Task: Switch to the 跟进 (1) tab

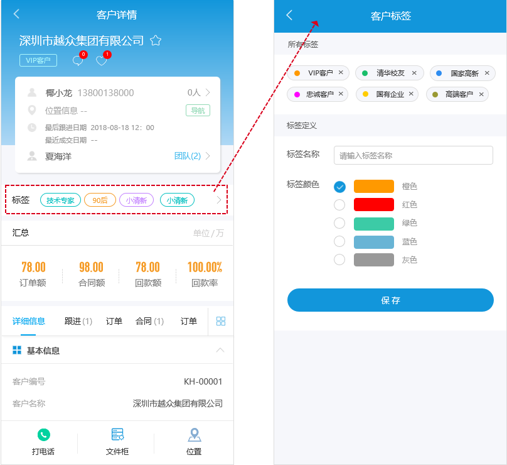Action: [x=78, y=321]
